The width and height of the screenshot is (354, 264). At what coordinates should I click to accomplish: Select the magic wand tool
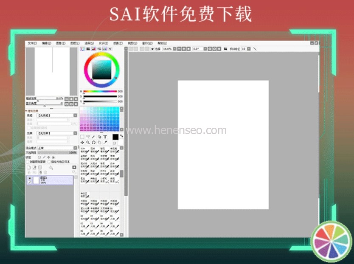point(93,137)
